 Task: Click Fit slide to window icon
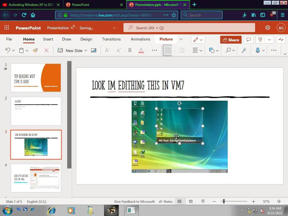tap(279, 201)
